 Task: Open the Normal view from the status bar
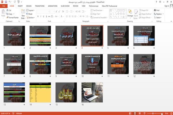coord(130,114)
